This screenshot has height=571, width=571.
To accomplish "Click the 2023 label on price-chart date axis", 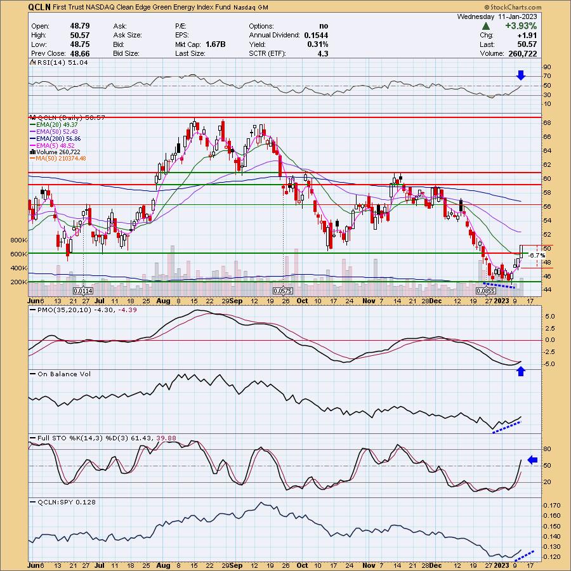I will 501,301.
